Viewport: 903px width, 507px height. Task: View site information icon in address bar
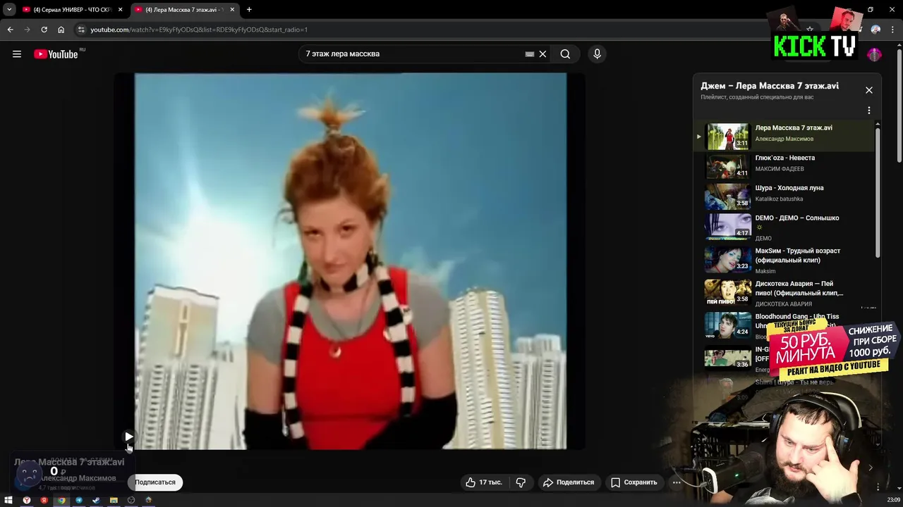(81, 30)
